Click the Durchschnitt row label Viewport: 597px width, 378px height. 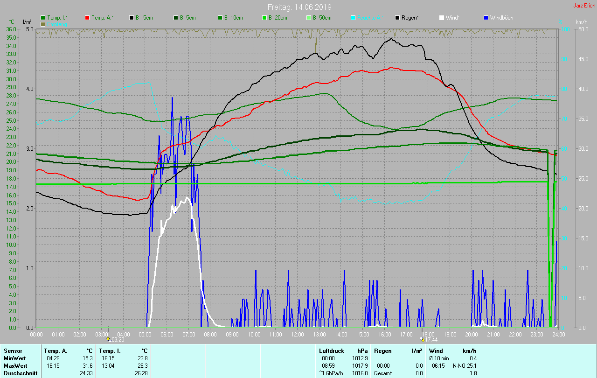[21, 373]
